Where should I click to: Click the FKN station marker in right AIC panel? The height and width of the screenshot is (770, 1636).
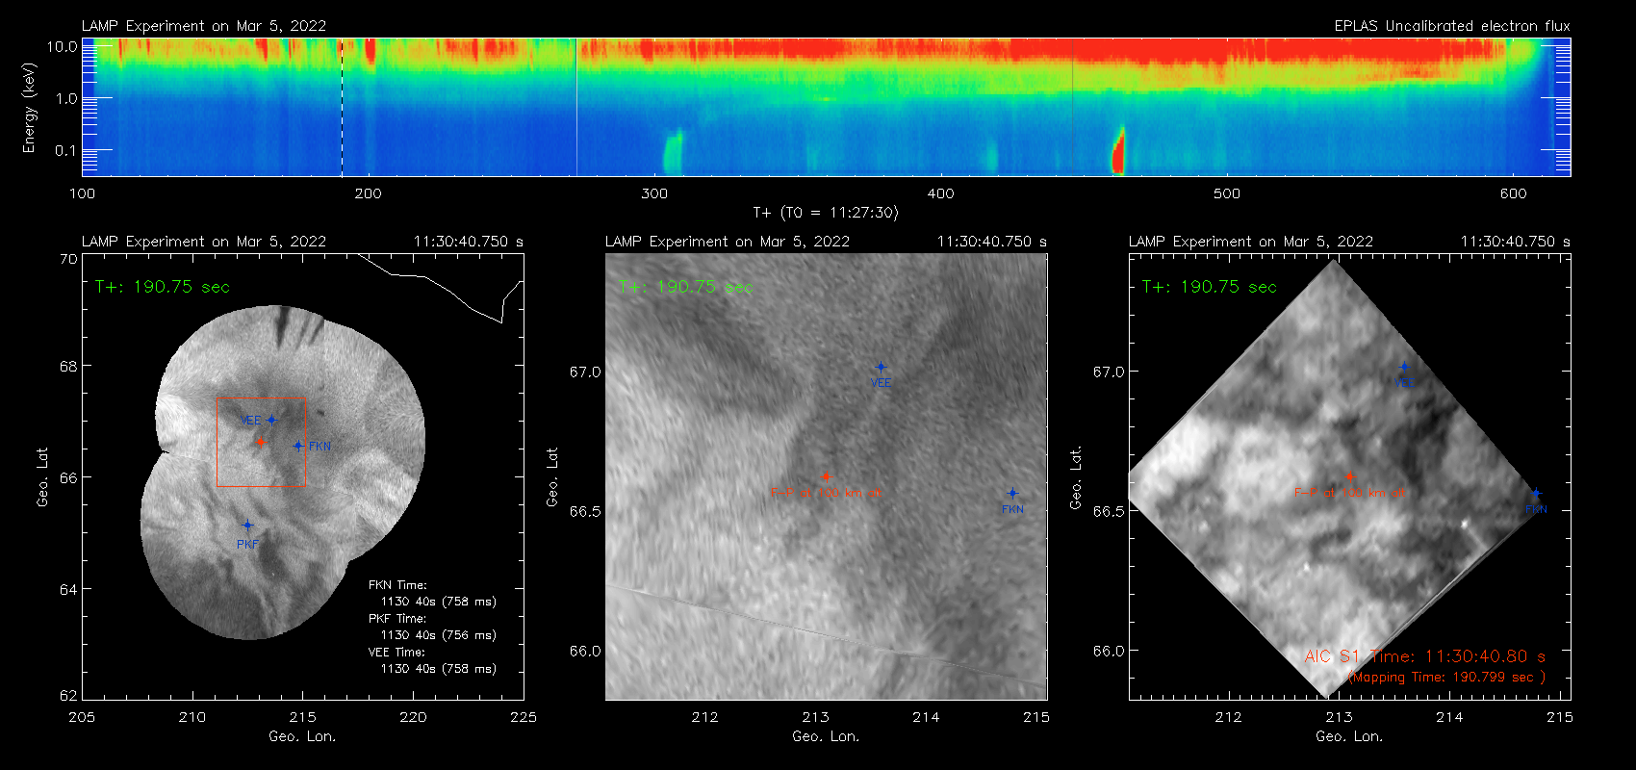pyautogui.click(x=1536, y=493)
